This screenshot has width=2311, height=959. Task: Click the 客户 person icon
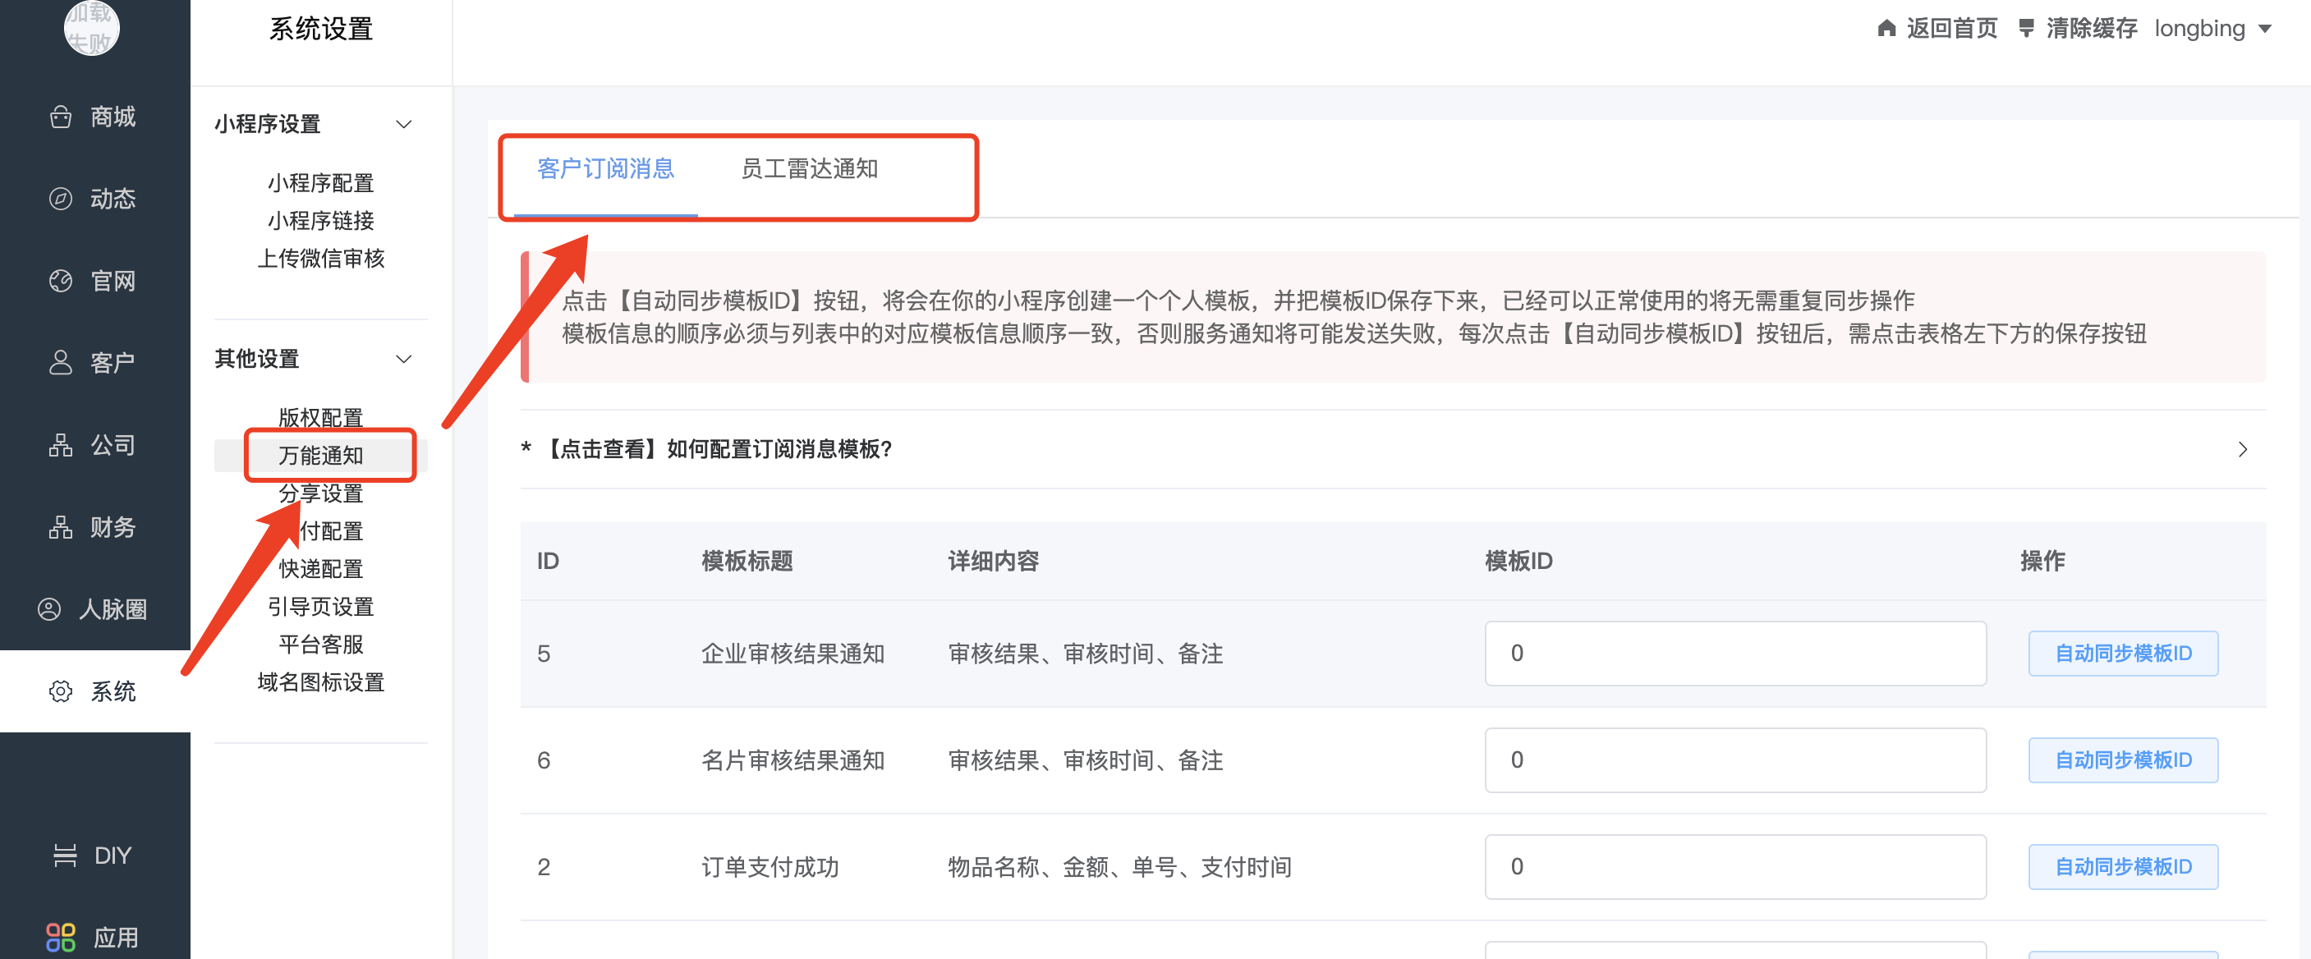tap(60, 362)
